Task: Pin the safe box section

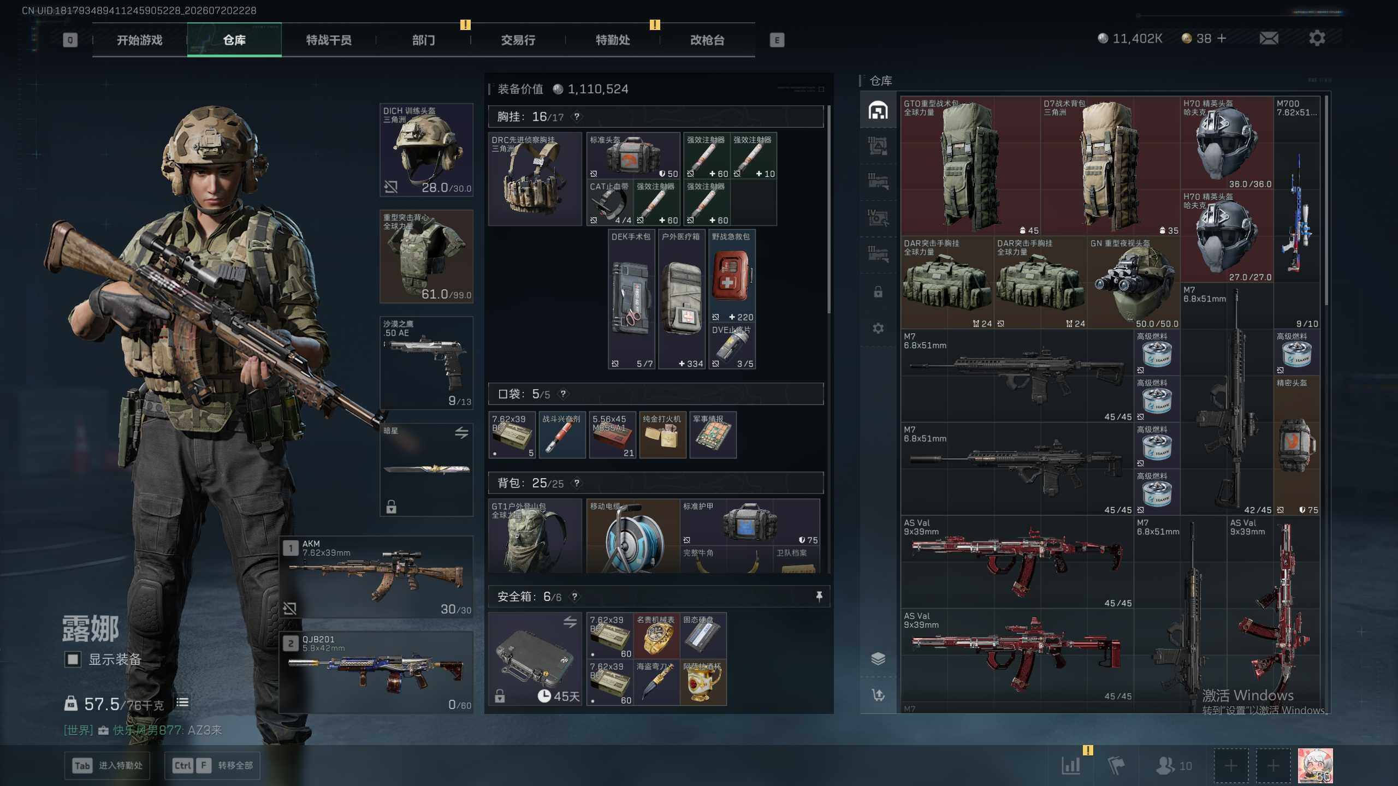Action: coord(819,596)
